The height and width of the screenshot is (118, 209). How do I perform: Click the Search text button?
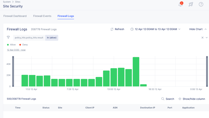point(170,99)
